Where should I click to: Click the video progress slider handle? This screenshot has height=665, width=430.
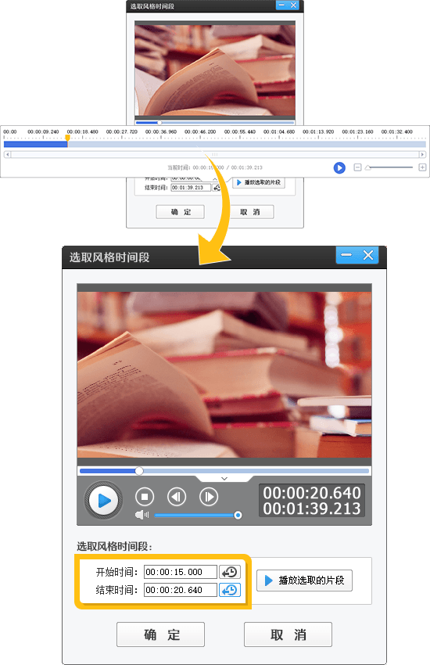139,471
